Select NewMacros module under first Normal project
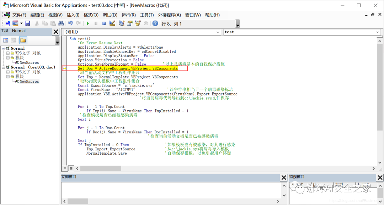Image resolution: width=384 pixels, height=205 pixels. (29, 62)
